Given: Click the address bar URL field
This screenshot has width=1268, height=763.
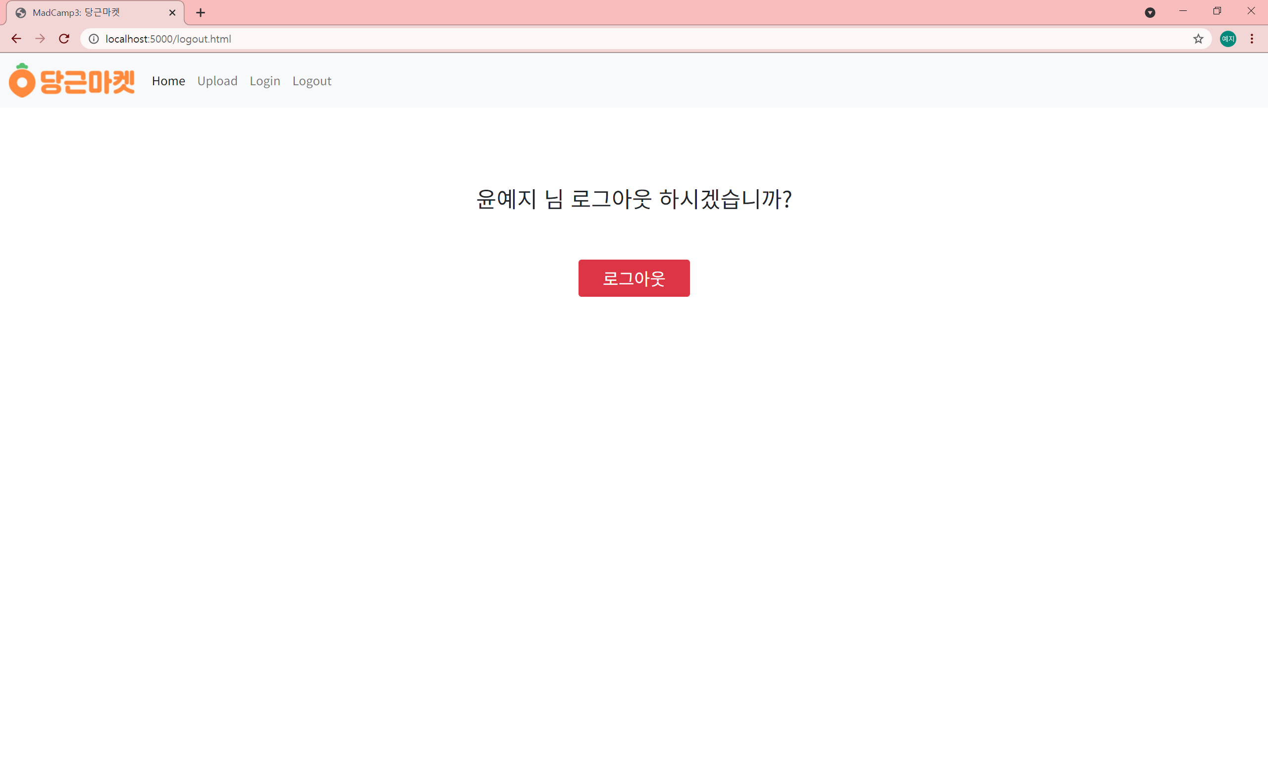Looking at the screenshot, I should [x=617, y=39].
